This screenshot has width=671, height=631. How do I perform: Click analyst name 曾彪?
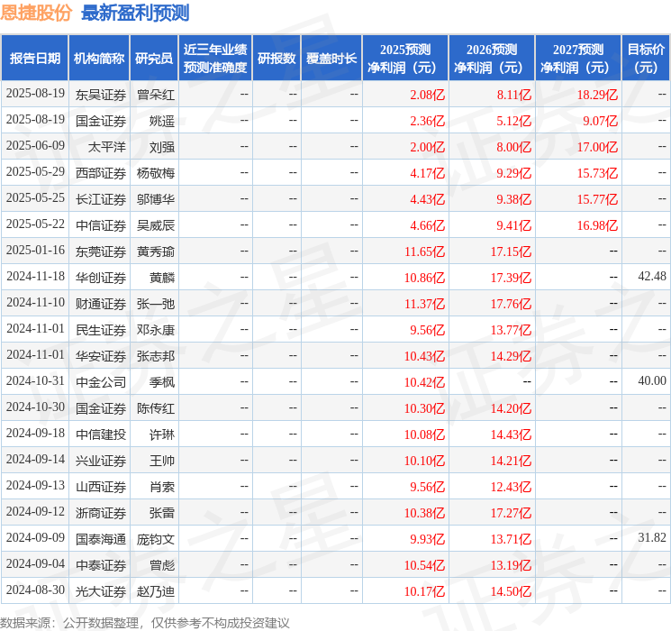162,565
